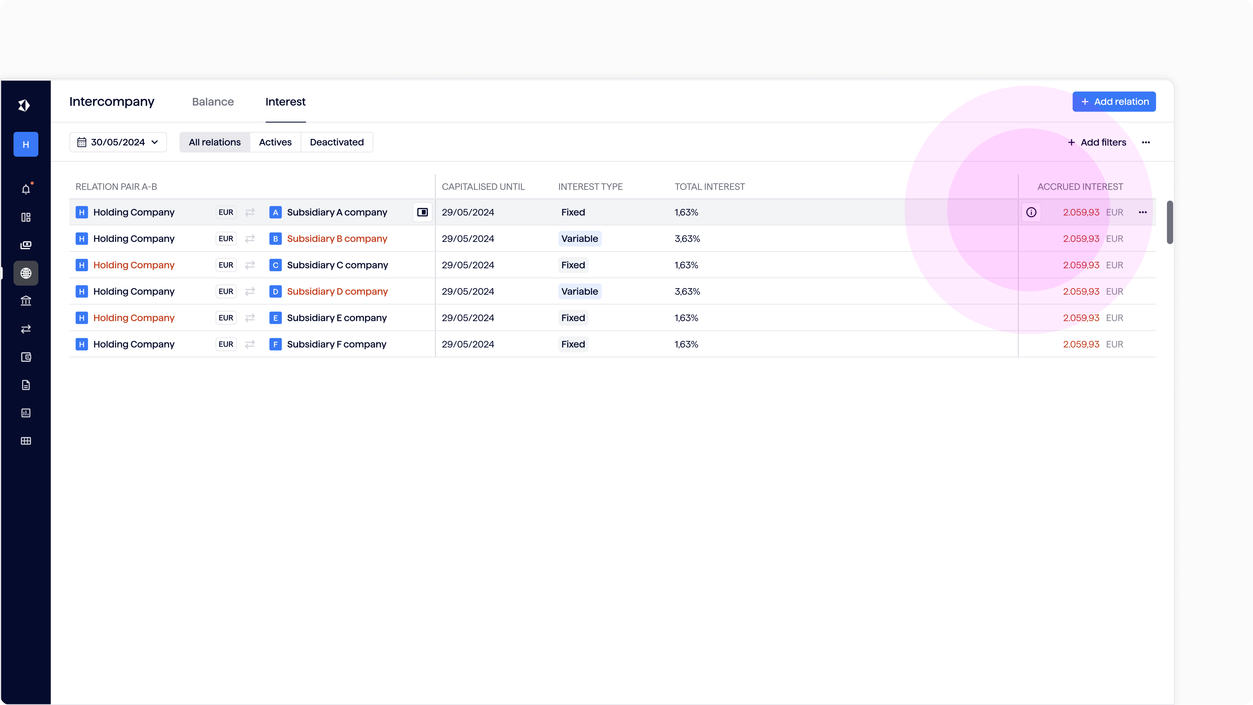Open Subsidiary D company link

click(337, 291)
